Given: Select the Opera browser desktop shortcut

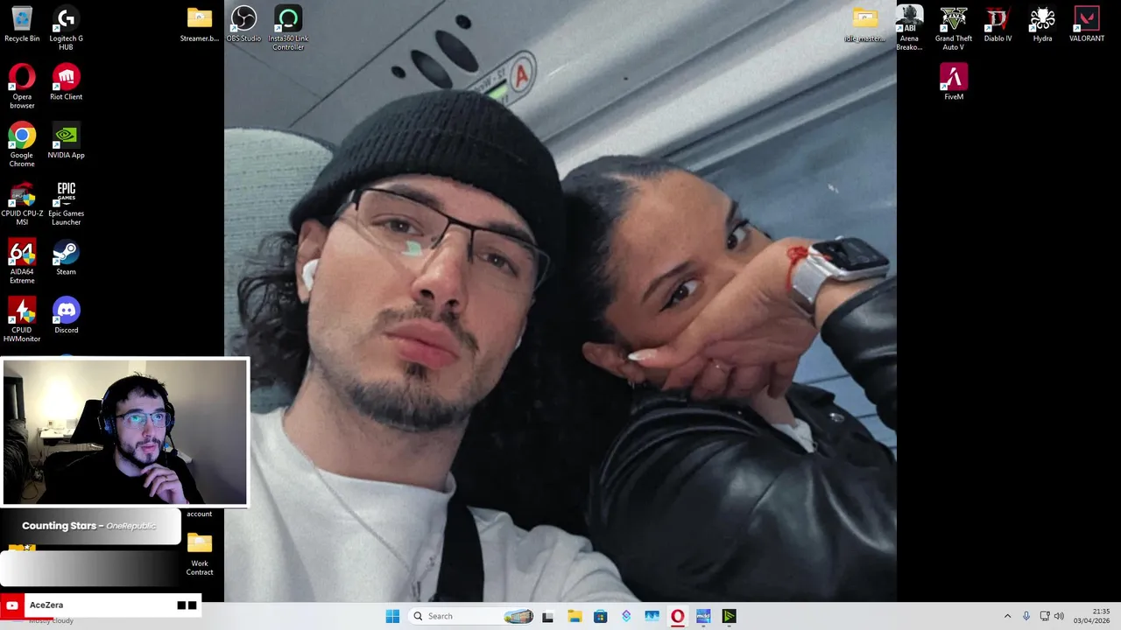Looking at the screenshot, I should click(x=22, y=86).
